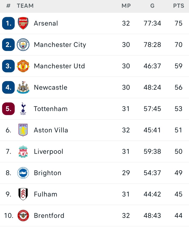Open the Arsenal team name link
This screenshot has height=228, width=189.
(x=46, y=23)
